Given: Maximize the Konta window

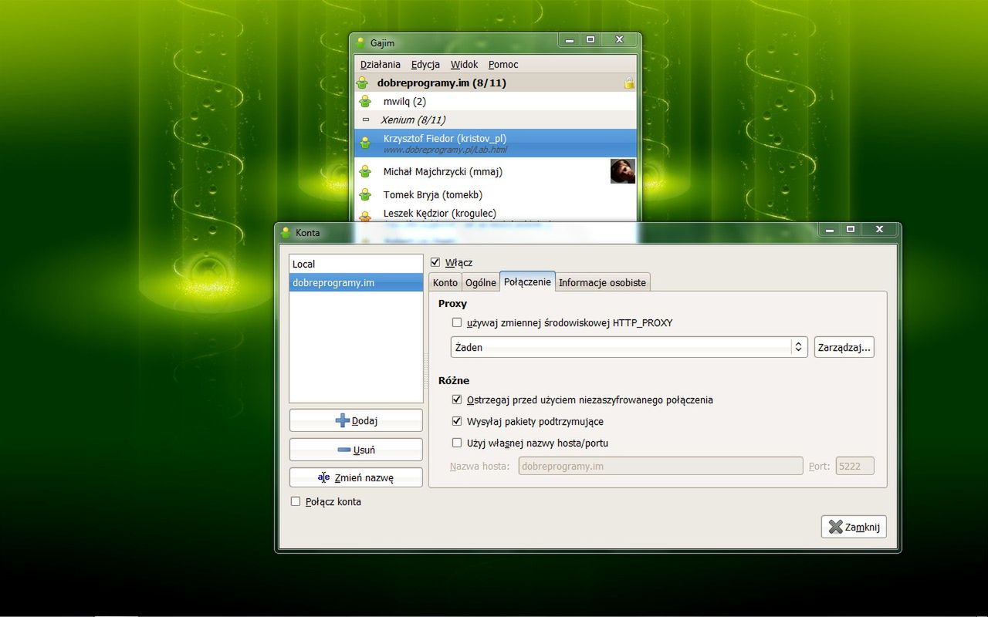Looking at the screenshot, I should click(850, 230).
